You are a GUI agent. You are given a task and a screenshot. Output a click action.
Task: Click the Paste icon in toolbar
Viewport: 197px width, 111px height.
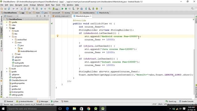(x=29, y=9)
